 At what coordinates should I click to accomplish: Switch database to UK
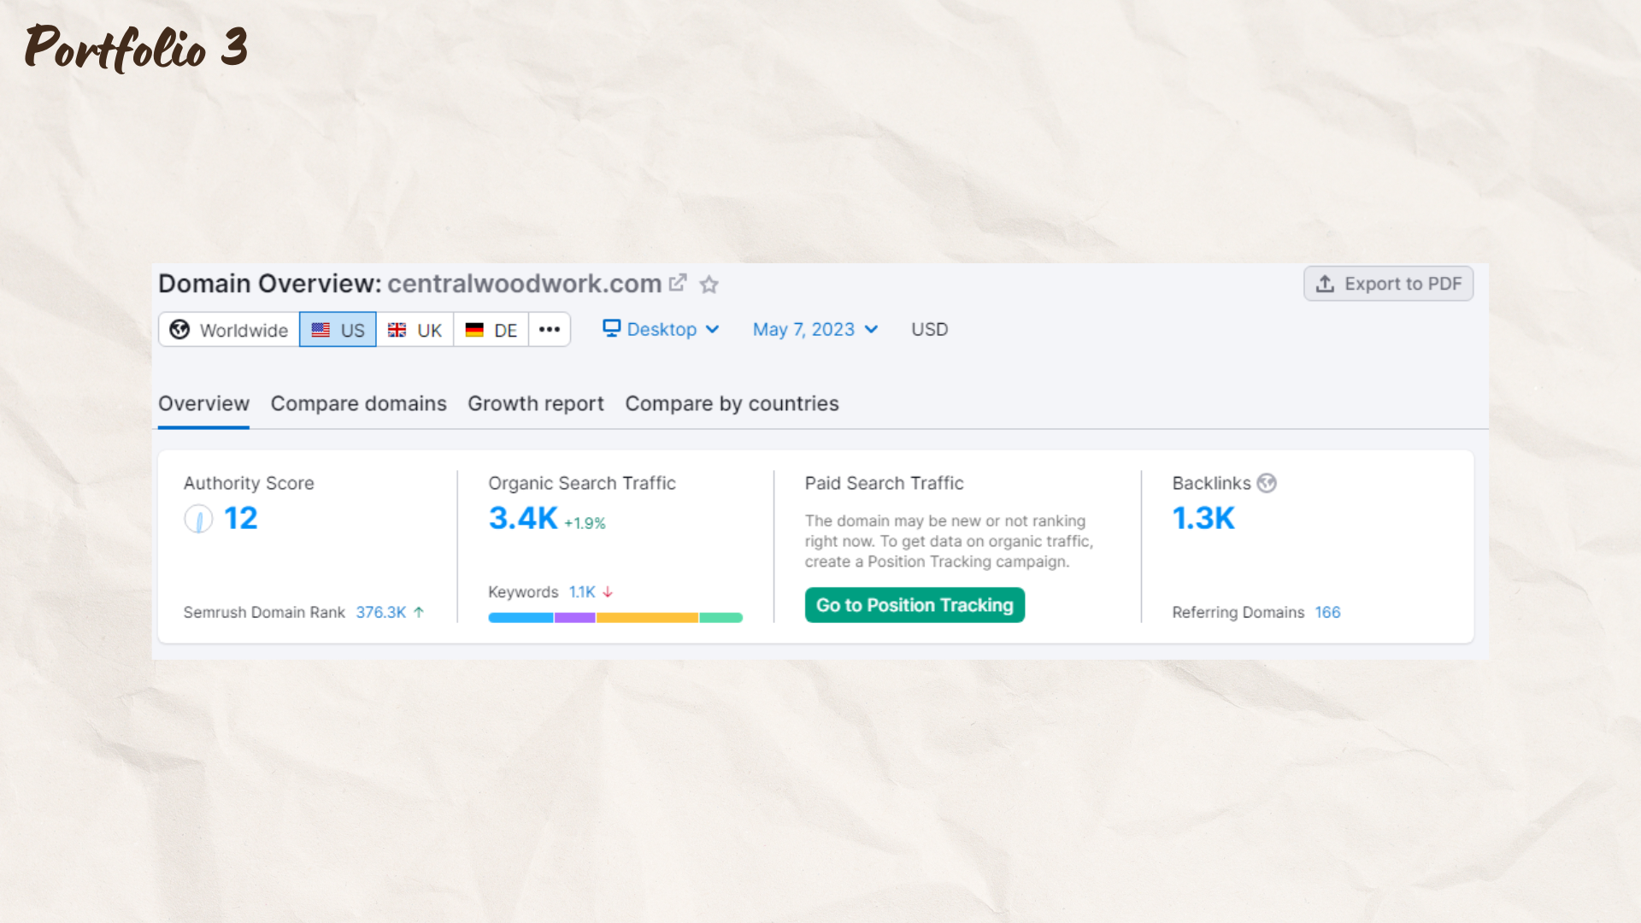tap(415, 330)
